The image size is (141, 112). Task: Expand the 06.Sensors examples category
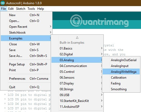77,77
